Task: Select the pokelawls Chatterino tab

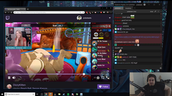Action: [118, 8]
